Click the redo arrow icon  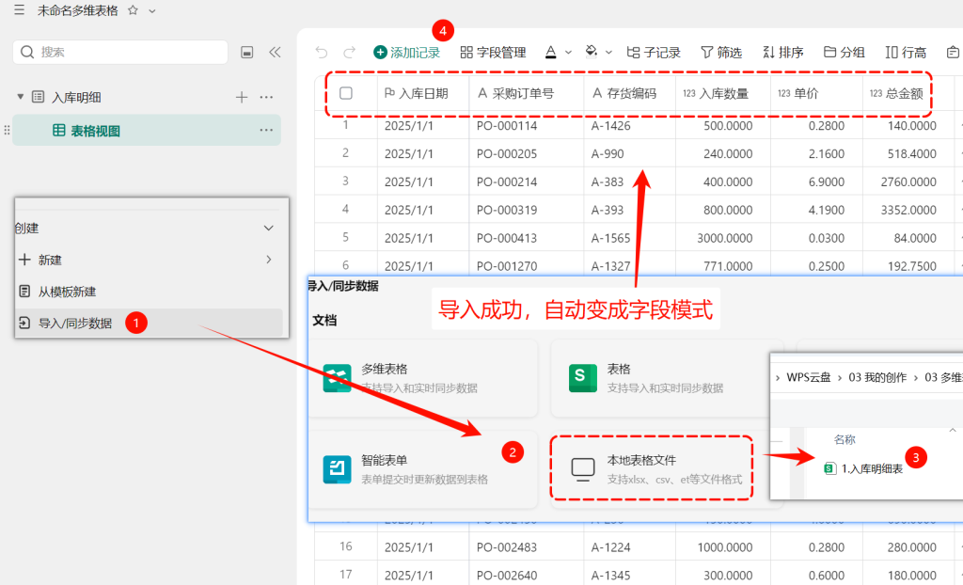point(350,53)
